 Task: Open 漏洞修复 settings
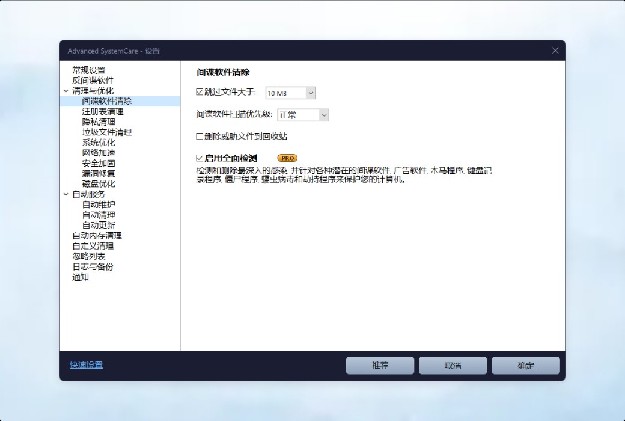(99, 174)
